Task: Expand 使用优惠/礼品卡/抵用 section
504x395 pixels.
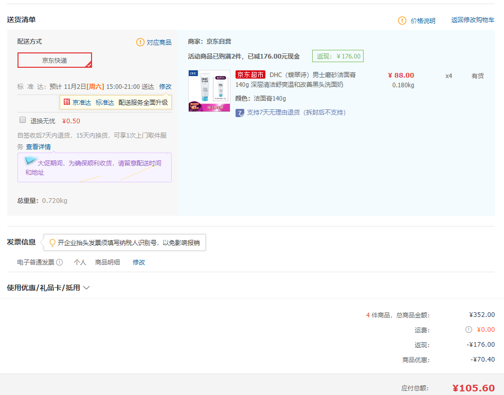Action: tap(48, 288)
